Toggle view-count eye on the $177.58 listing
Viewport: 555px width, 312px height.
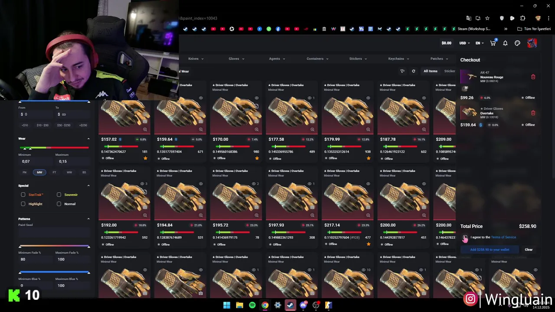(x=309, y=98)
